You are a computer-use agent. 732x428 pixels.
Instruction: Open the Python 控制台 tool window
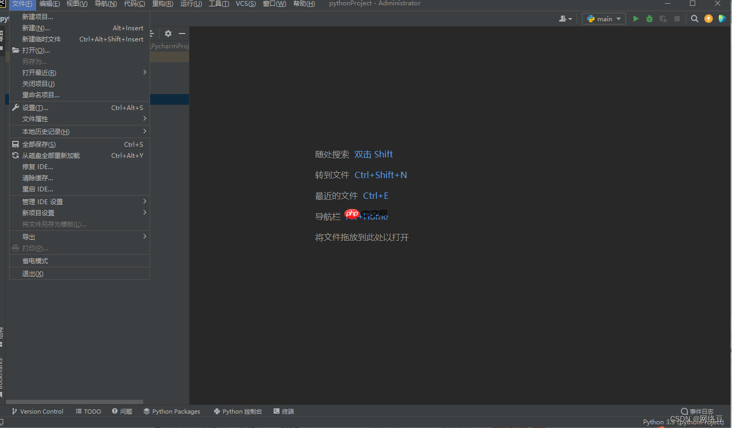pos(237,411)
